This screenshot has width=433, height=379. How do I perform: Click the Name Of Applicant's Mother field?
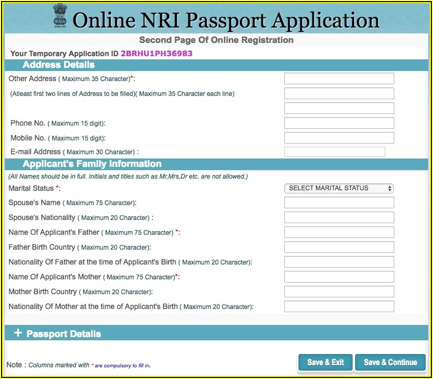339,277
